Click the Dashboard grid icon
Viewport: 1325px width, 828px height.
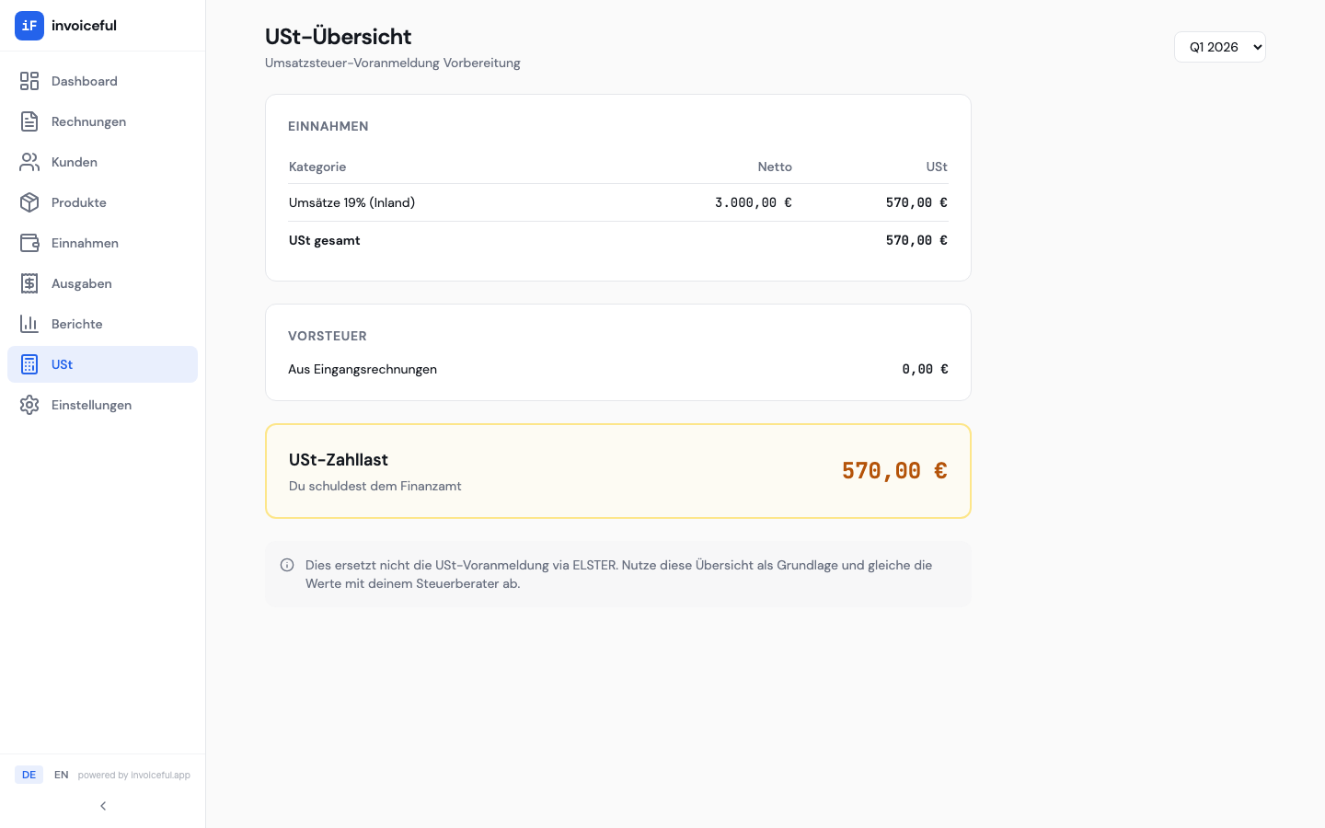pos(29,81)
